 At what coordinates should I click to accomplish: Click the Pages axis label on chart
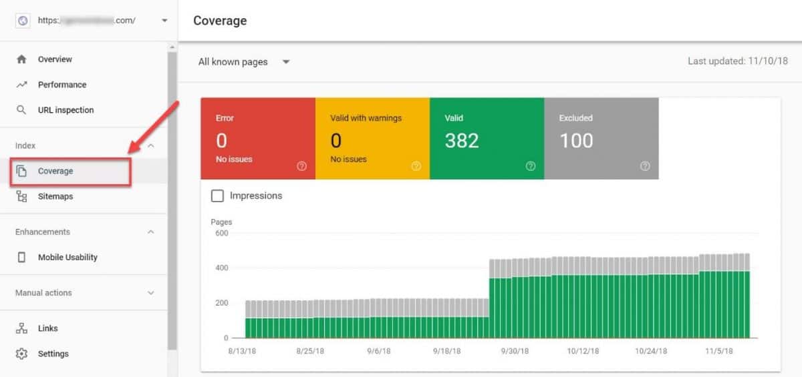click(x=221, y=222)
